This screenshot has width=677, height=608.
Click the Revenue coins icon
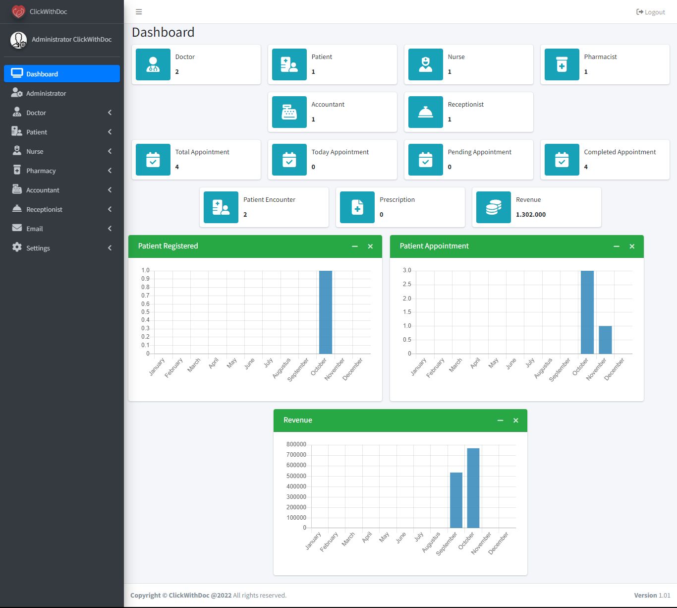493,207
